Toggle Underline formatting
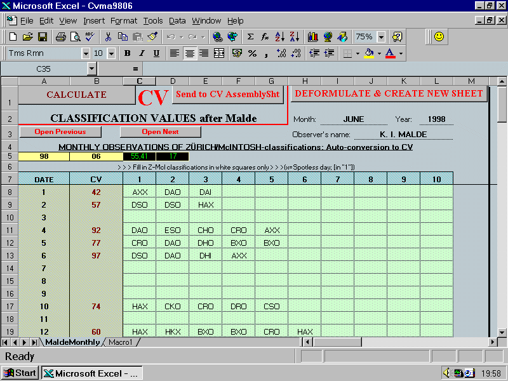 156,53
